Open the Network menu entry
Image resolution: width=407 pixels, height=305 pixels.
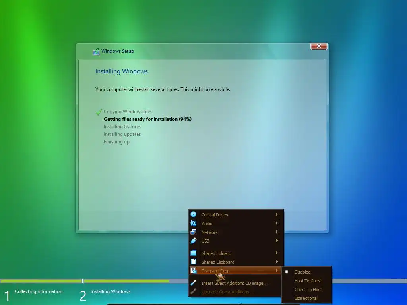[x=236, y=232]
